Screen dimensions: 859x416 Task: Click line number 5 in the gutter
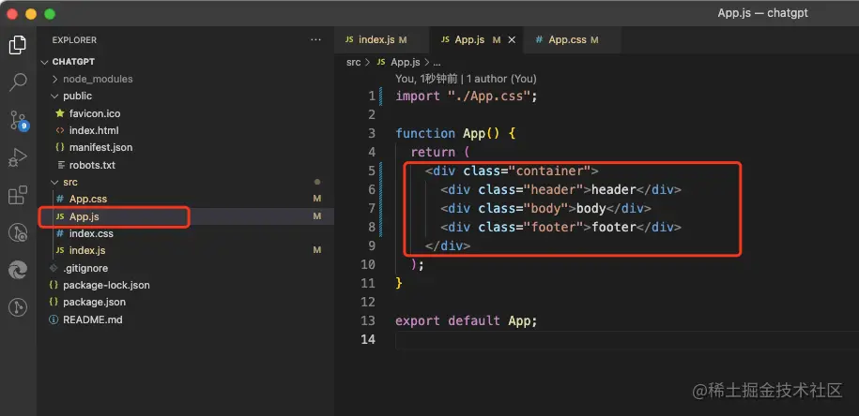point(372,171)
